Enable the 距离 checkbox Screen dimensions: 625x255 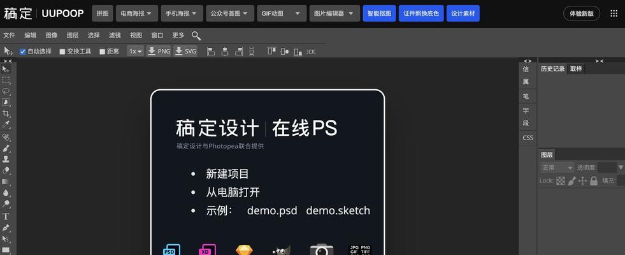click(102, 52)
